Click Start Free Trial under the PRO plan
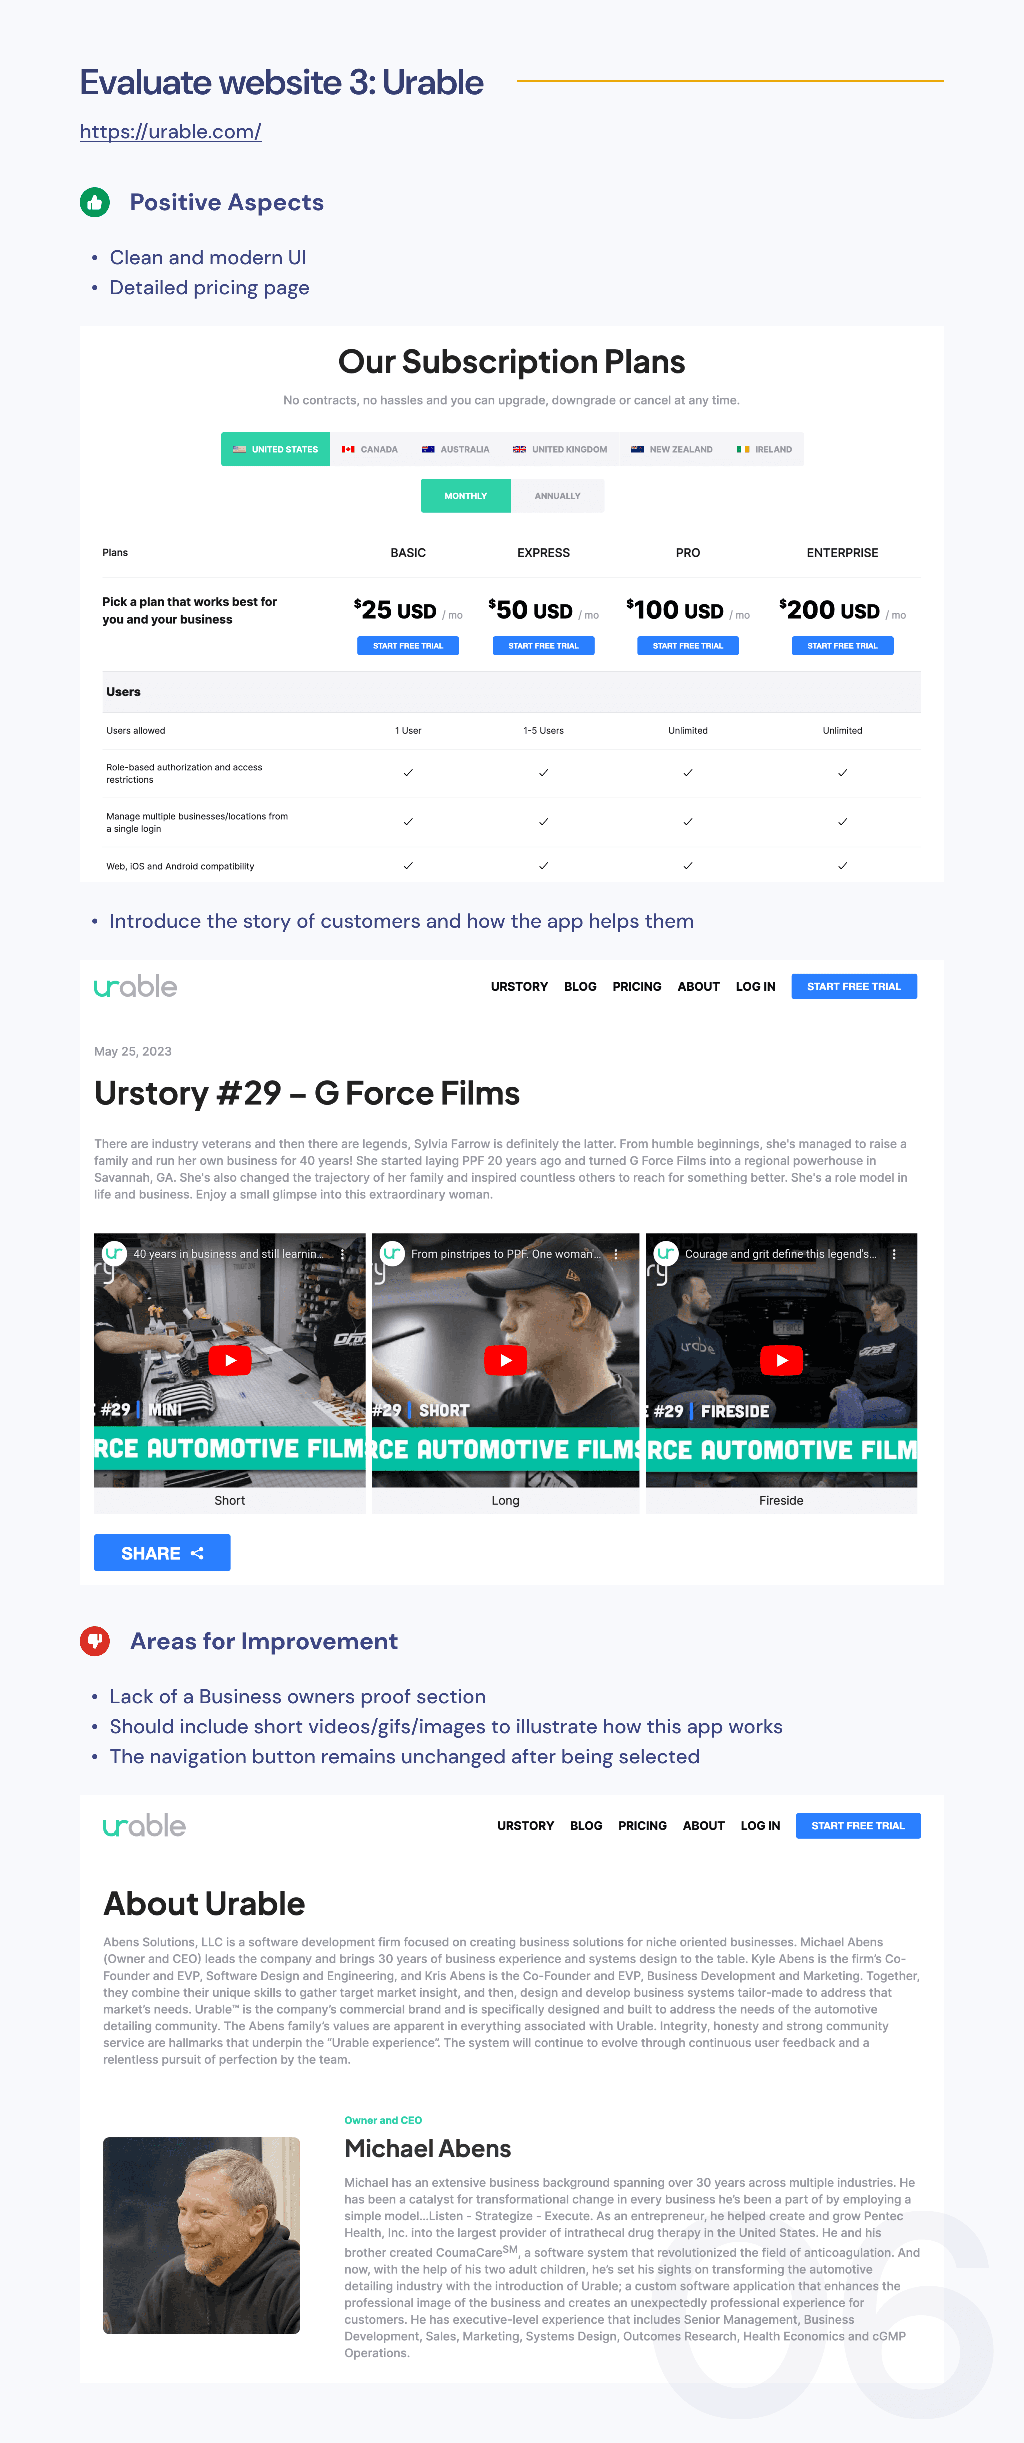Viewport: 1024px width, 2443px height. 687,646
